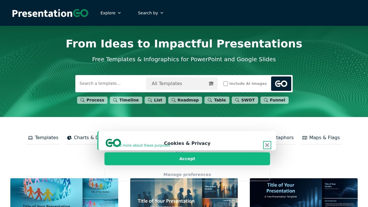Expand the Explore menu chevron

coord(120,13)
